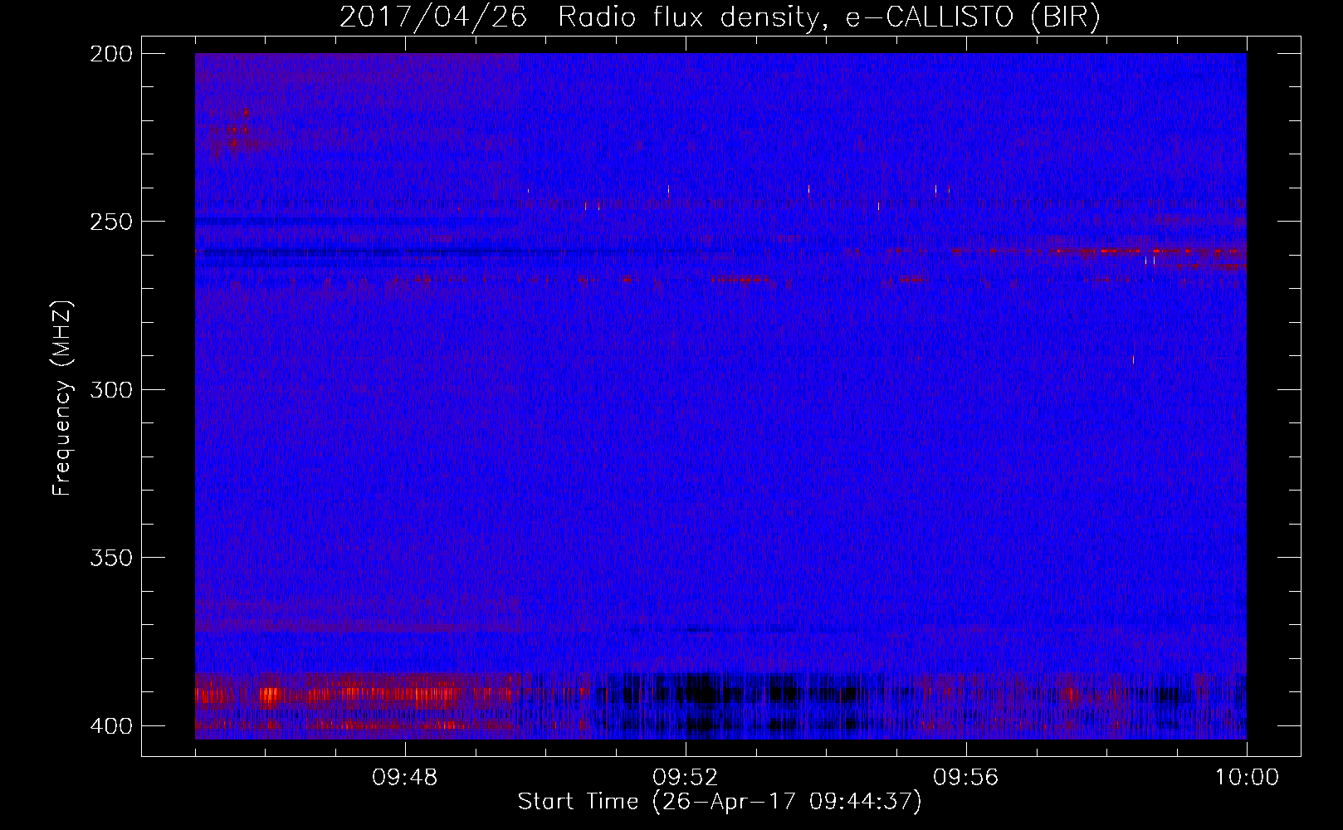
Task: Click the "Start Time (26-Apr-17 09:44:37)" label
Action: [720, 802]
